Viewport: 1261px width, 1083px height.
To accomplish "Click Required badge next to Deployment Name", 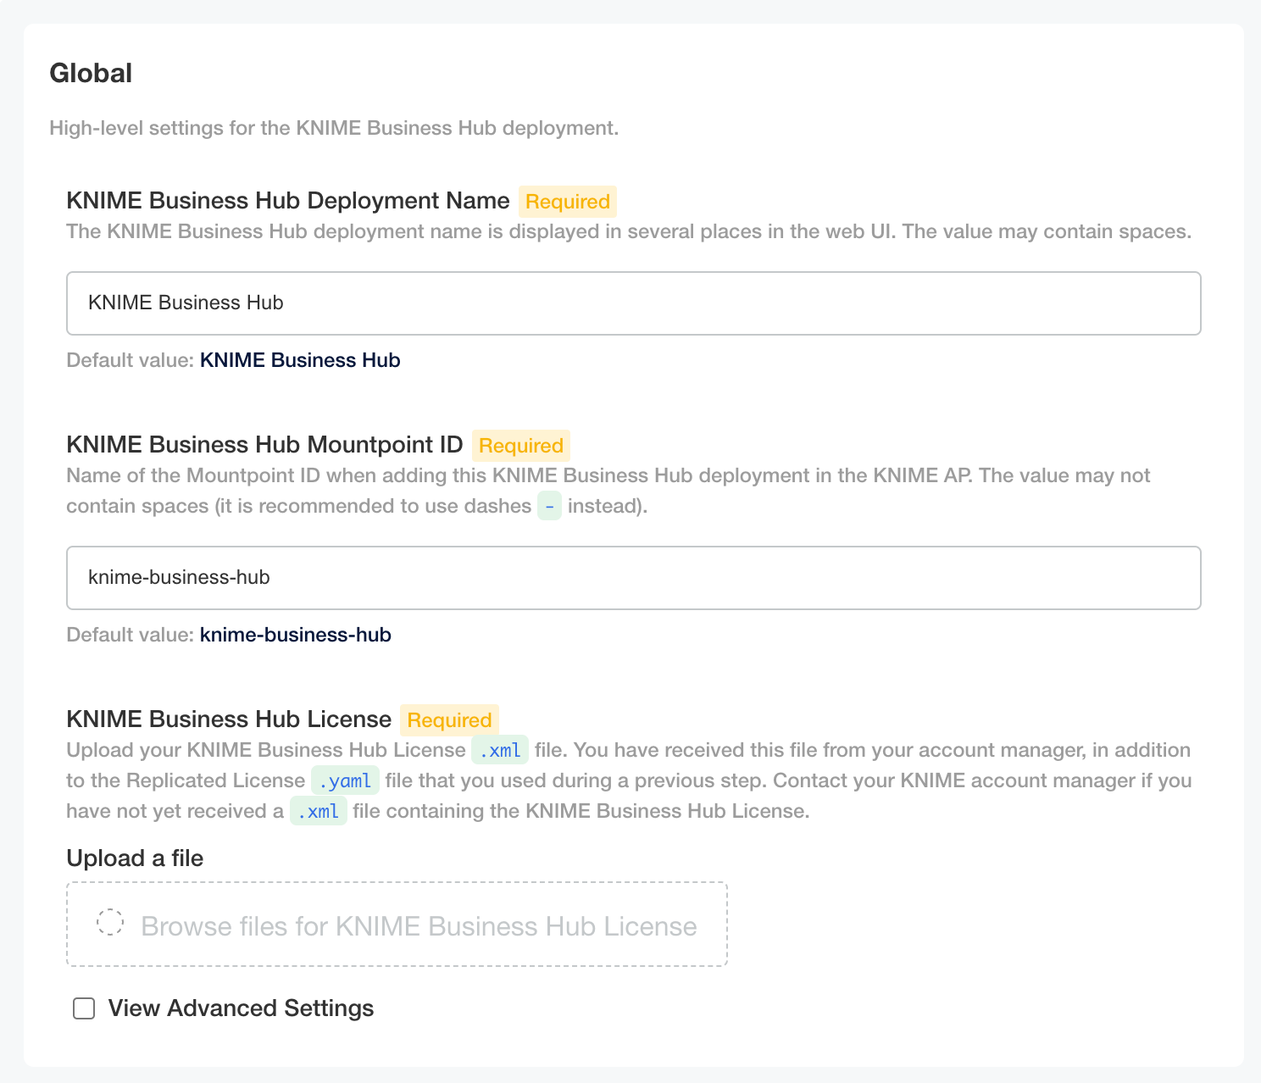I will click(x=567, y=202).
